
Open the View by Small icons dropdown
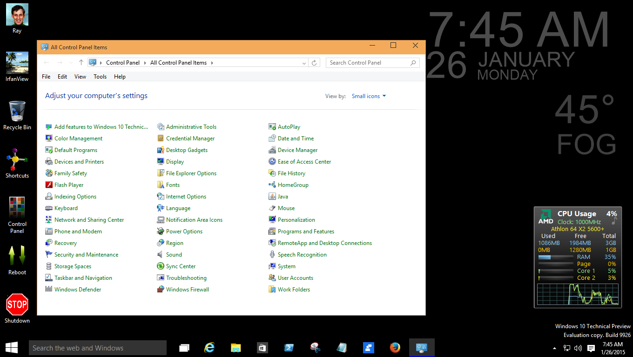point(369,96)
